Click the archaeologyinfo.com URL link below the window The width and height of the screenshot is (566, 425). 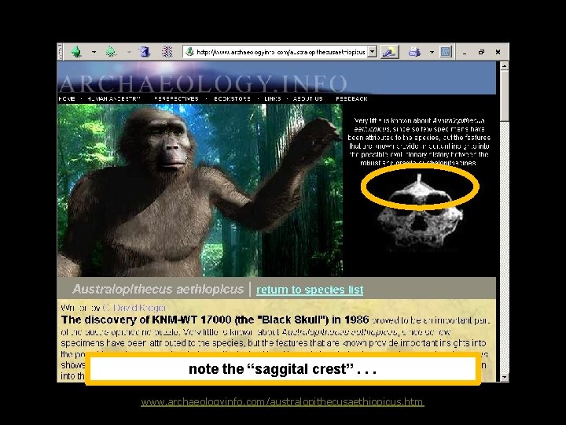click(282, 402)
